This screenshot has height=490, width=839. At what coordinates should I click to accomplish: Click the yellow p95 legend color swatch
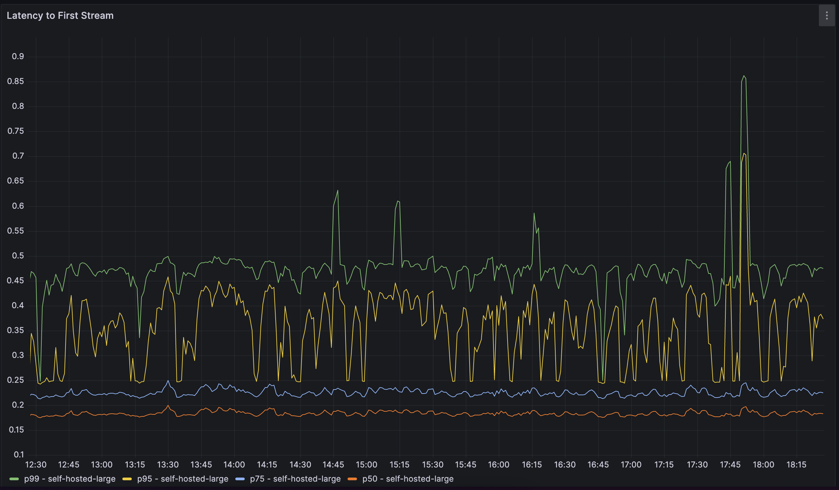click(x=127, y=479)
